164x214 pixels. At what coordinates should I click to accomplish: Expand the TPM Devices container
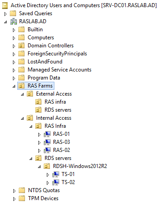tap(14, 199)
